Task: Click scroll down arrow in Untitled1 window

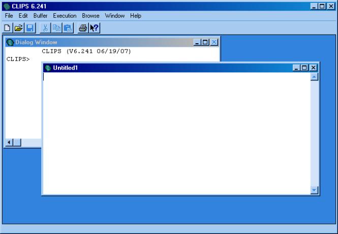Action: (314, 190)
